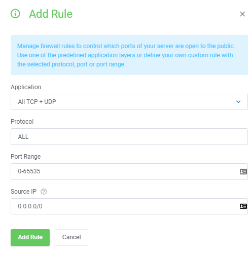
Task: Click the Port Range field label
Action: pyautogui.click(x=26, y=157)
